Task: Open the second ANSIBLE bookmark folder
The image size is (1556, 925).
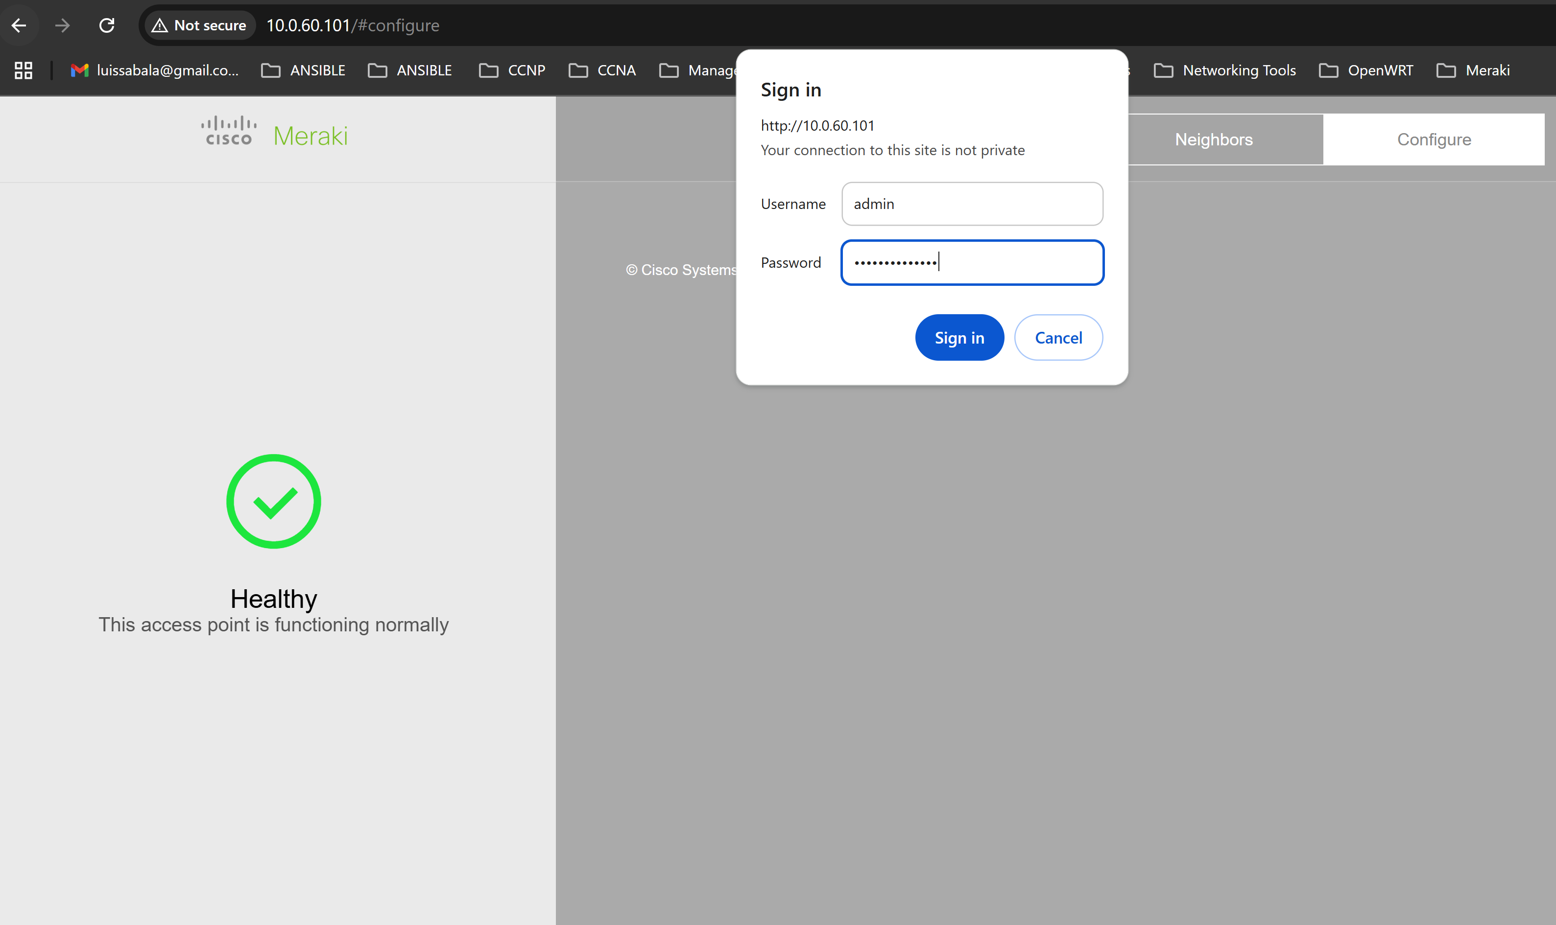Action: pos(410,70)
